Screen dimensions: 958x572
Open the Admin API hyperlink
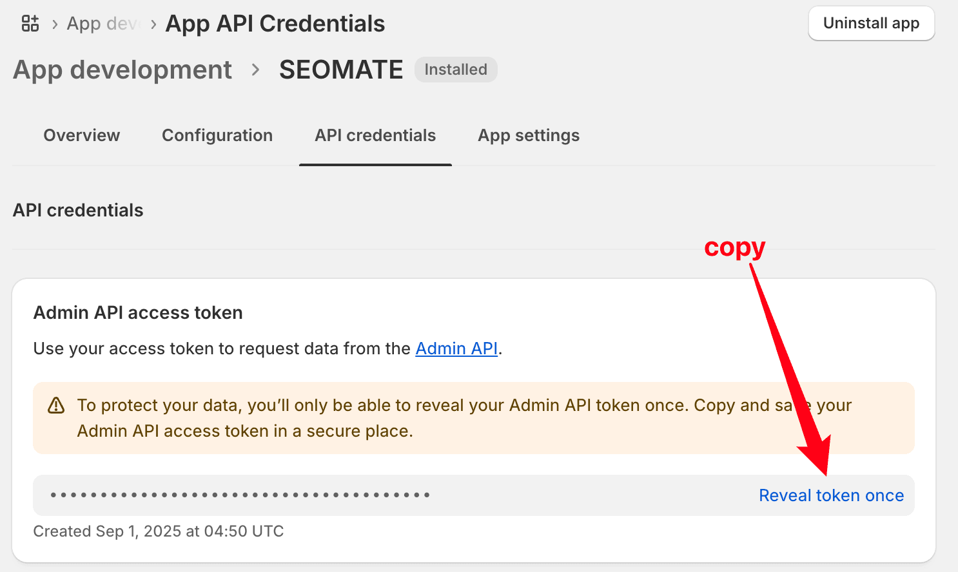pyautogui.click(x=456, y=348)
